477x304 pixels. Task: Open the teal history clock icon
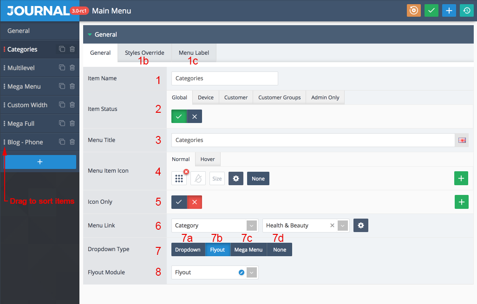[x=467, y=11]
